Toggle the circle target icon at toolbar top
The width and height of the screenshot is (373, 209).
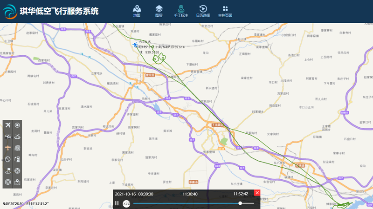(18, 125)
